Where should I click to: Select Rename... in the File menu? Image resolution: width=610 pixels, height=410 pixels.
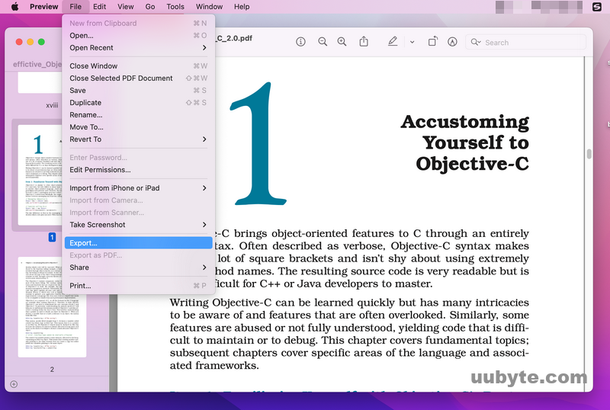pyautogui.click(x=138, y=115)
